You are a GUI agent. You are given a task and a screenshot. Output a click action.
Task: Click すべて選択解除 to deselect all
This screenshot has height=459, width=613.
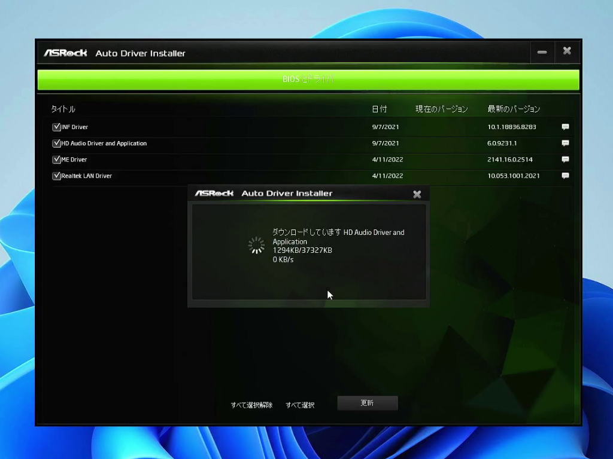[x=251, y=405]
